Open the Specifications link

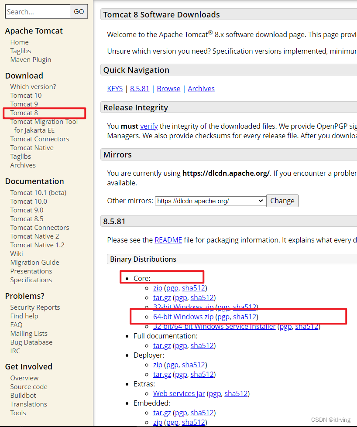pyautogui.click(x=31, y=280)
